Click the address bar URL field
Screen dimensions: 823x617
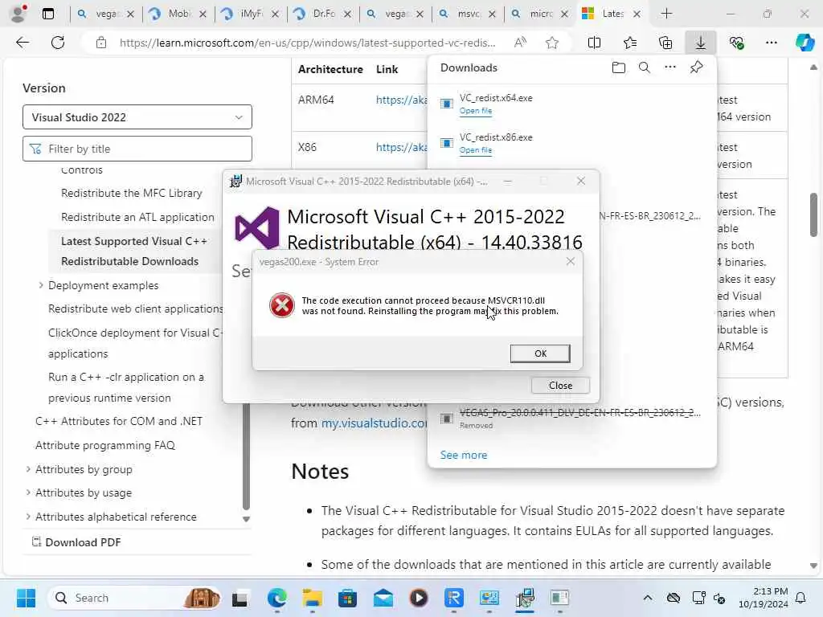point(307,43)
